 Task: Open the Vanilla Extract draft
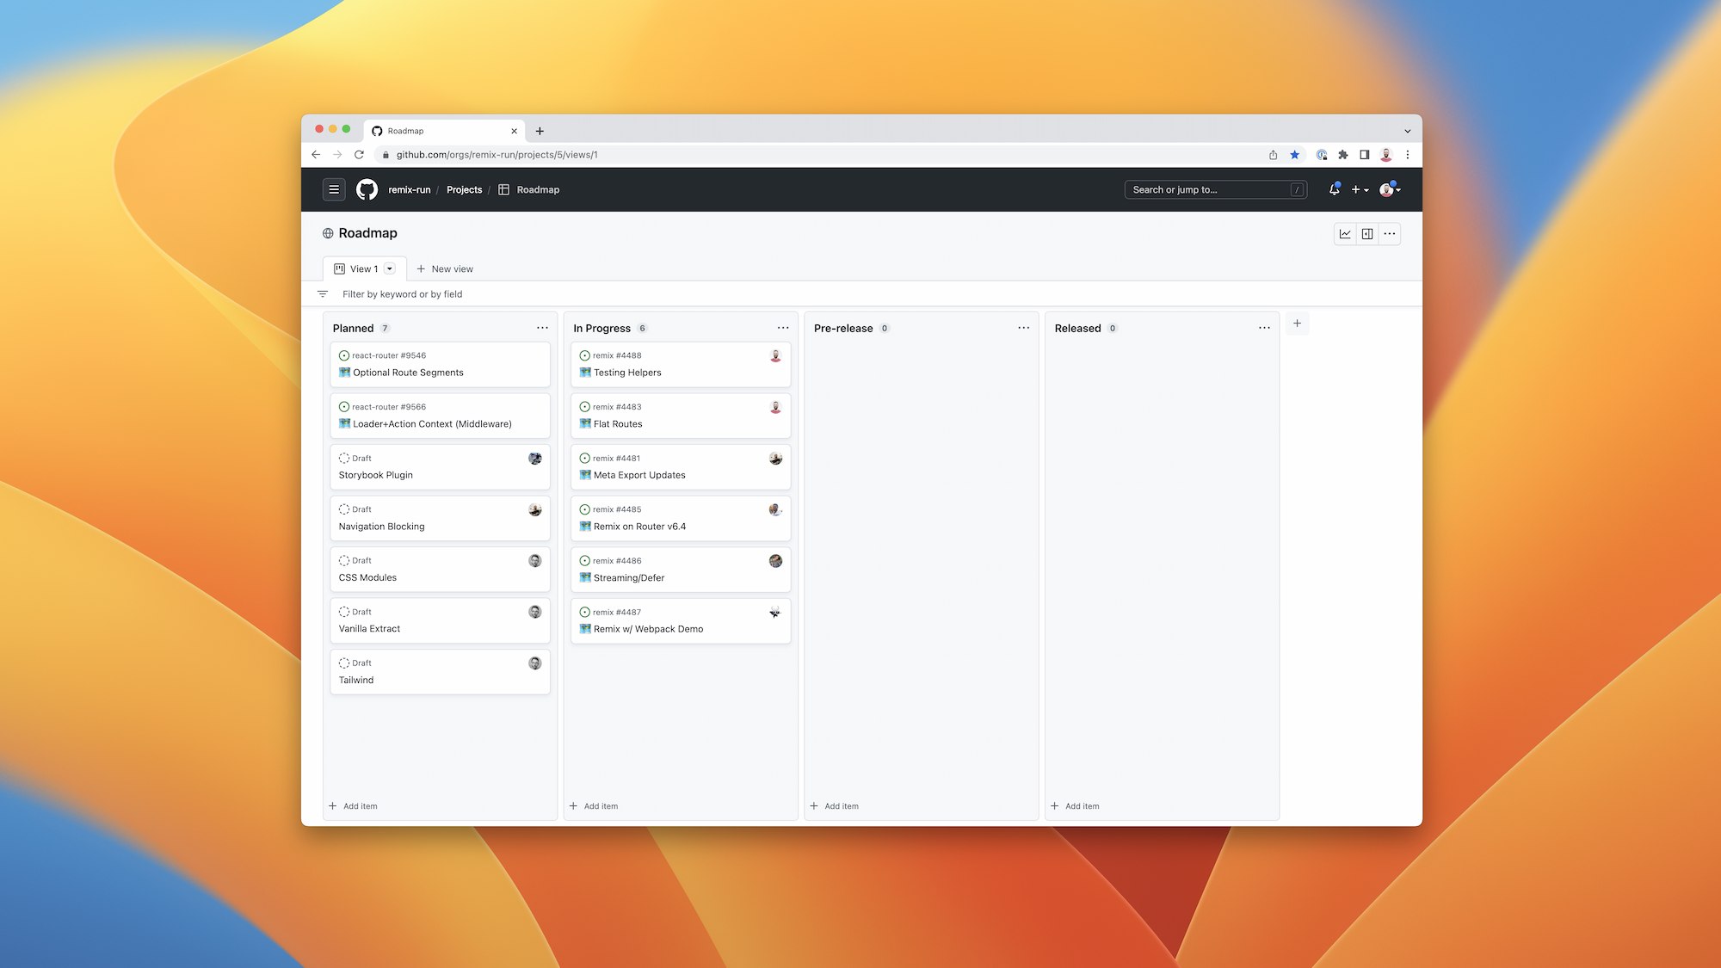pos(369,629)
